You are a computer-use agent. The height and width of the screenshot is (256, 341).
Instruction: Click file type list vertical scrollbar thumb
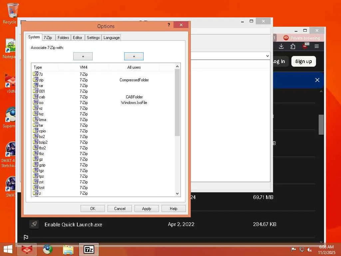click(x=177, y=103)
